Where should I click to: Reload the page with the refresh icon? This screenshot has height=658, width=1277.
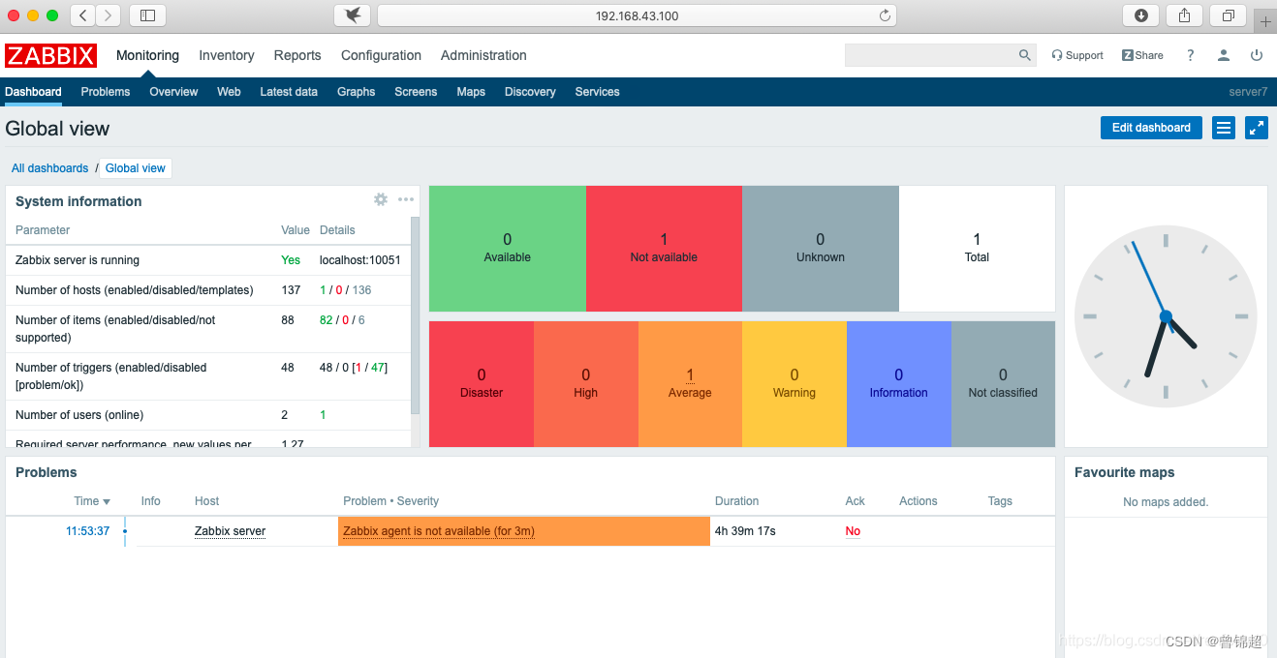pos(885,15)
